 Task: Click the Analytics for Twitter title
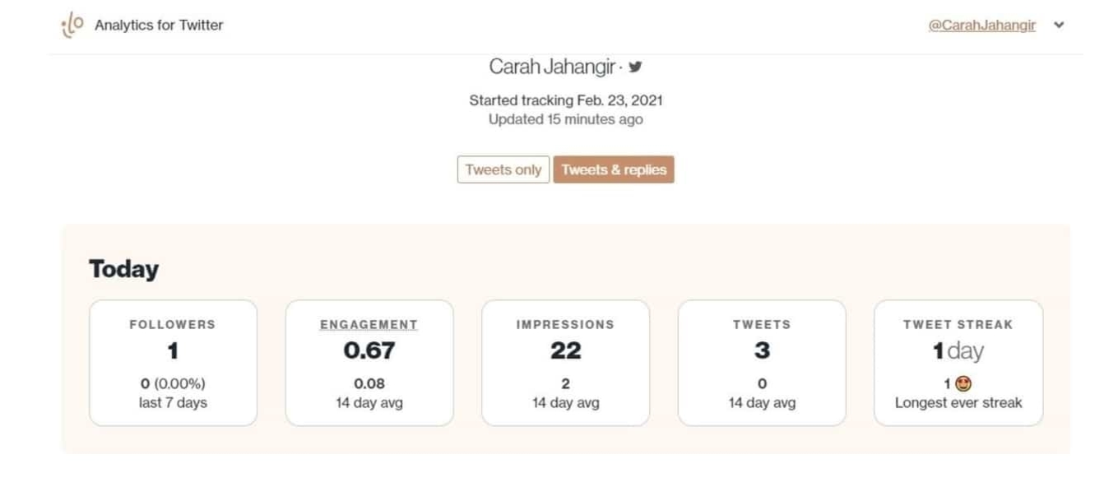[159, 26]
